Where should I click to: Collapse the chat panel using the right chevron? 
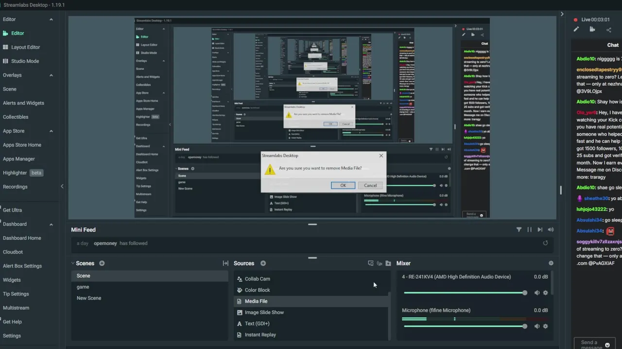point(562,14)
